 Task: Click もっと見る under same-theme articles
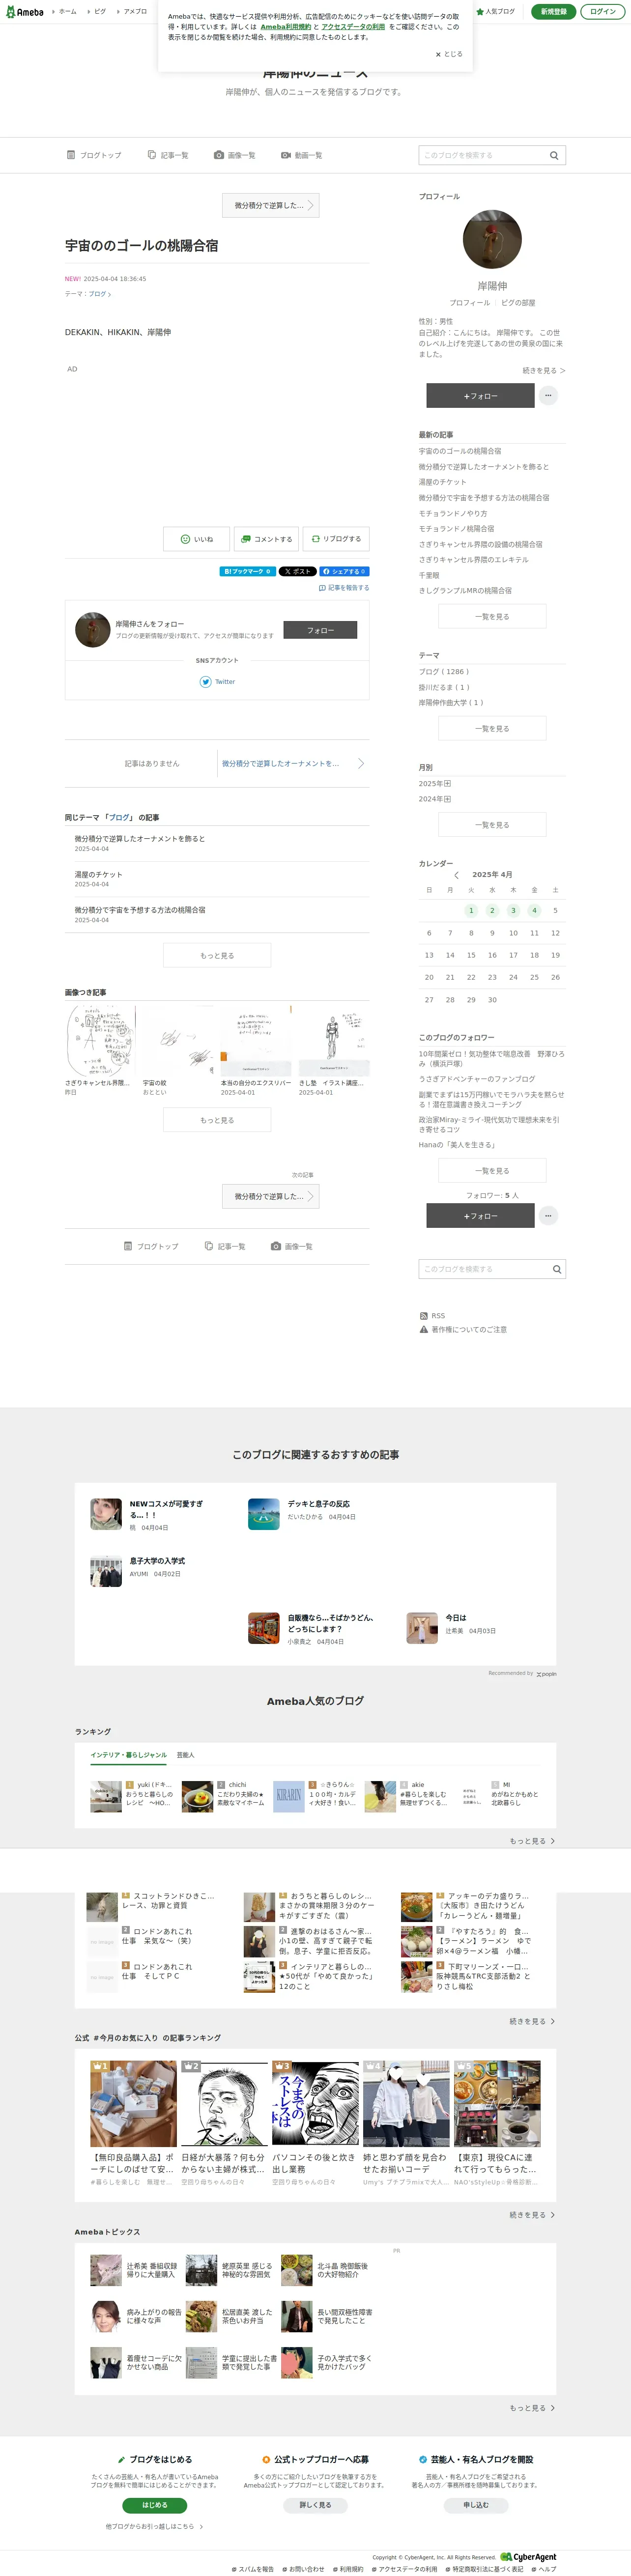pyautogui.click(x=217, y=956)
